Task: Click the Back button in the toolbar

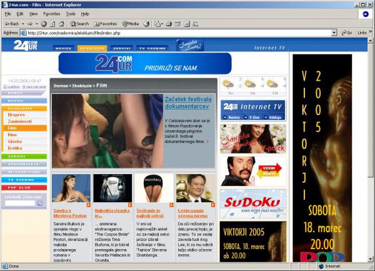Action: click(x=11, y=24)
